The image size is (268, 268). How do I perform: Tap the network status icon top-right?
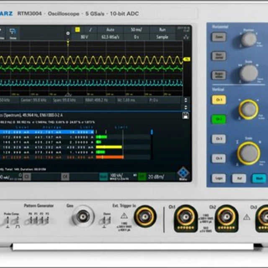click(186, 37)
